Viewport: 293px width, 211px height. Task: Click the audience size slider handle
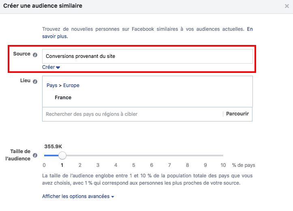62,156
